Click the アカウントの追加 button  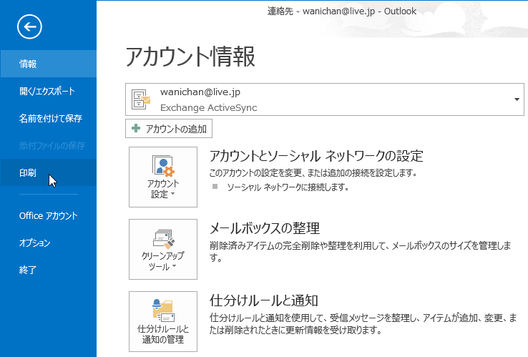[x=169, y=128]
